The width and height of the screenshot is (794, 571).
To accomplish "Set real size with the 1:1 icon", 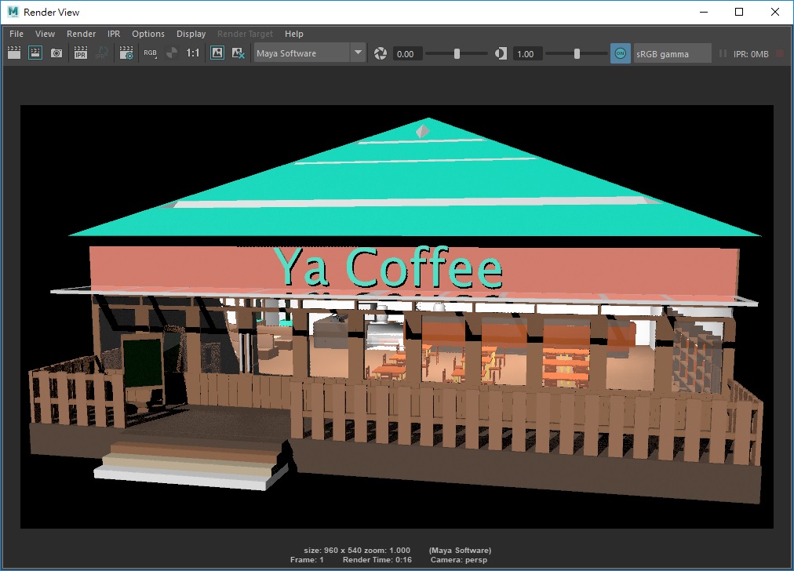I will click(x=192, y=53).
